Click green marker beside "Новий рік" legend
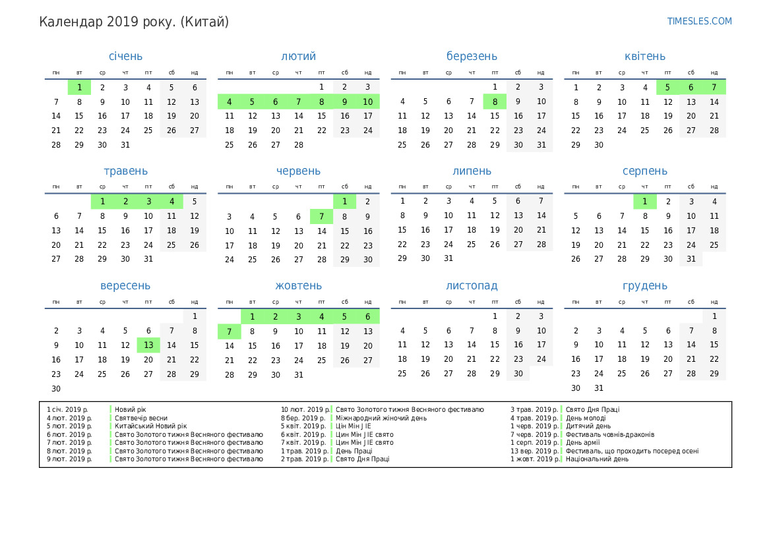Screen dimensions: 771x545 click(111, 410)
